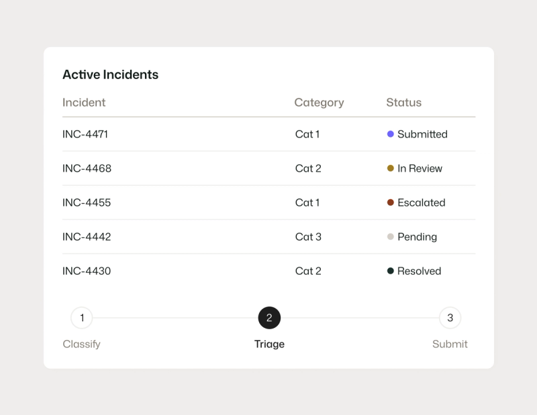The image size is (537, 415).
Task: Jump to step 3 Submit circle
Action: point(450,318)
